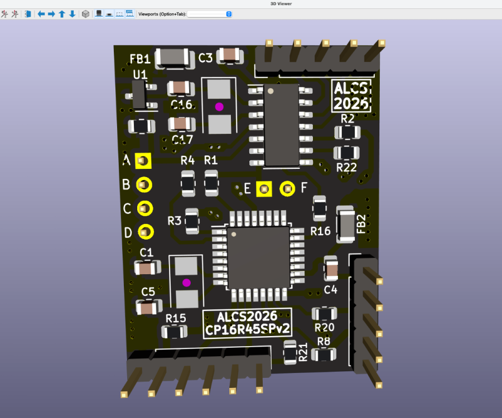Toggle through-hole 3D models visibility
502x418 pixels.
tap(99, 14)
